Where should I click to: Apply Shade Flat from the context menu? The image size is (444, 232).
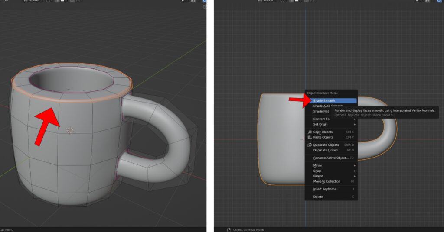[321, 112]
